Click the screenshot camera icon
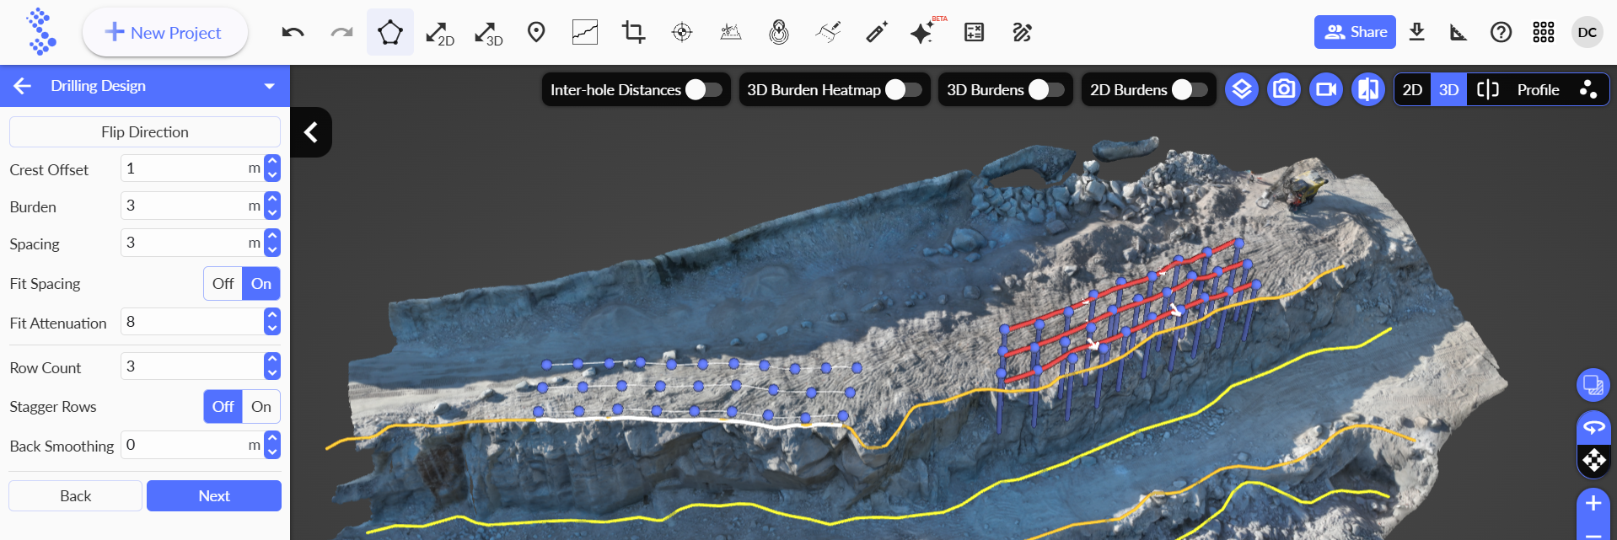Viewport: 1617px width, 540px height. click(1283, 89)
